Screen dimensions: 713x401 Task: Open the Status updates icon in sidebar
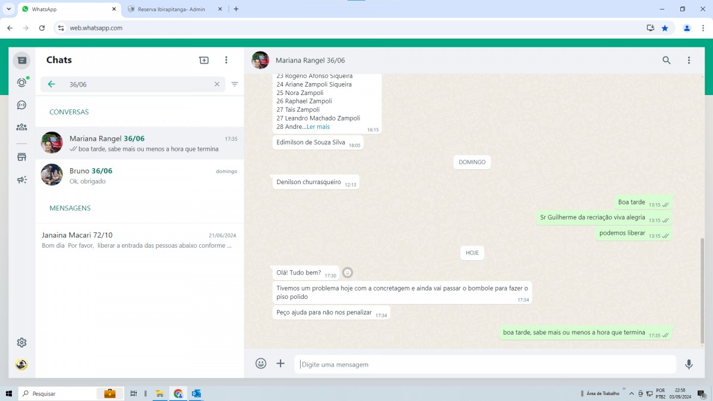click(x=22, y=83)
